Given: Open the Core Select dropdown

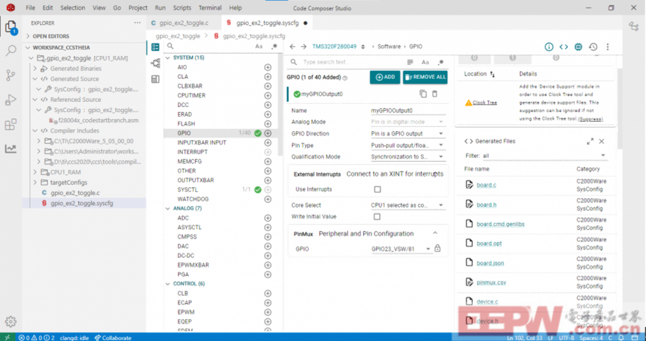Looking at the screenshot, I should 408,205.
